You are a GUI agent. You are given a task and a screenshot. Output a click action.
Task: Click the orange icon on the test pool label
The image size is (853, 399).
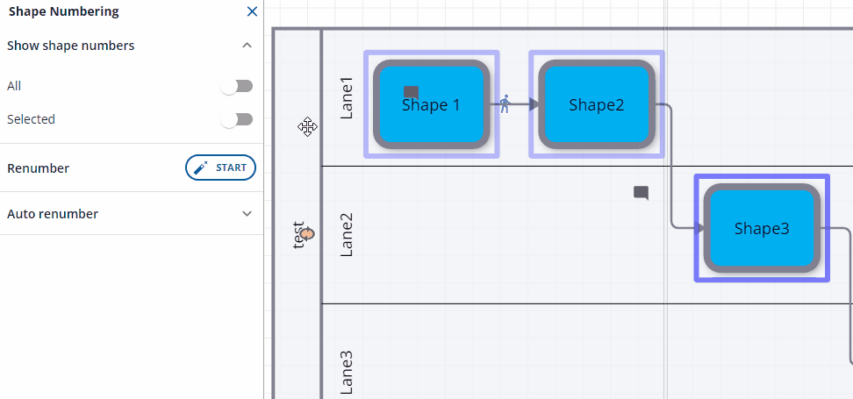[x=308, y=233]
